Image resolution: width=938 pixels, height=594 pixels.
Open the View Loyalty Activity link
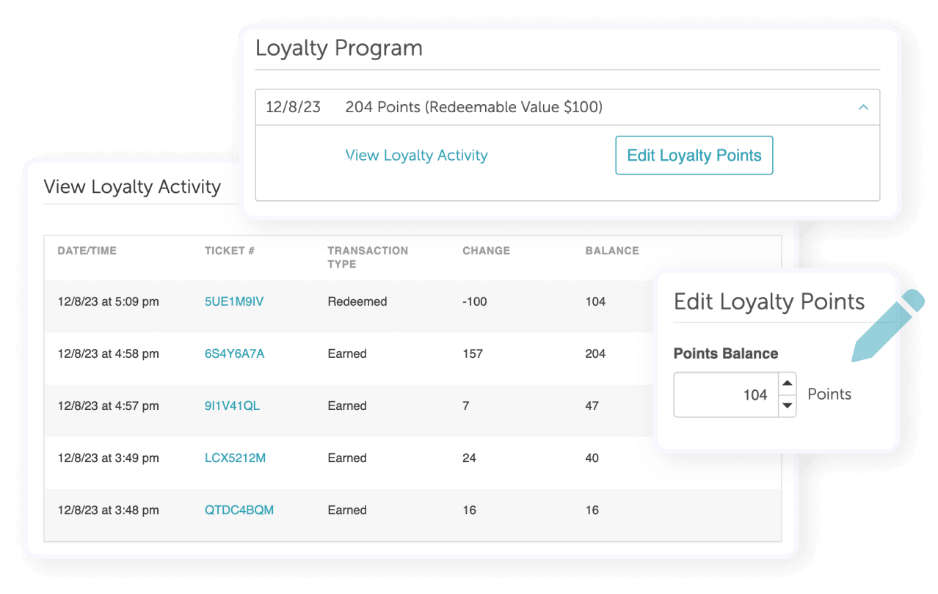(416, 155)
